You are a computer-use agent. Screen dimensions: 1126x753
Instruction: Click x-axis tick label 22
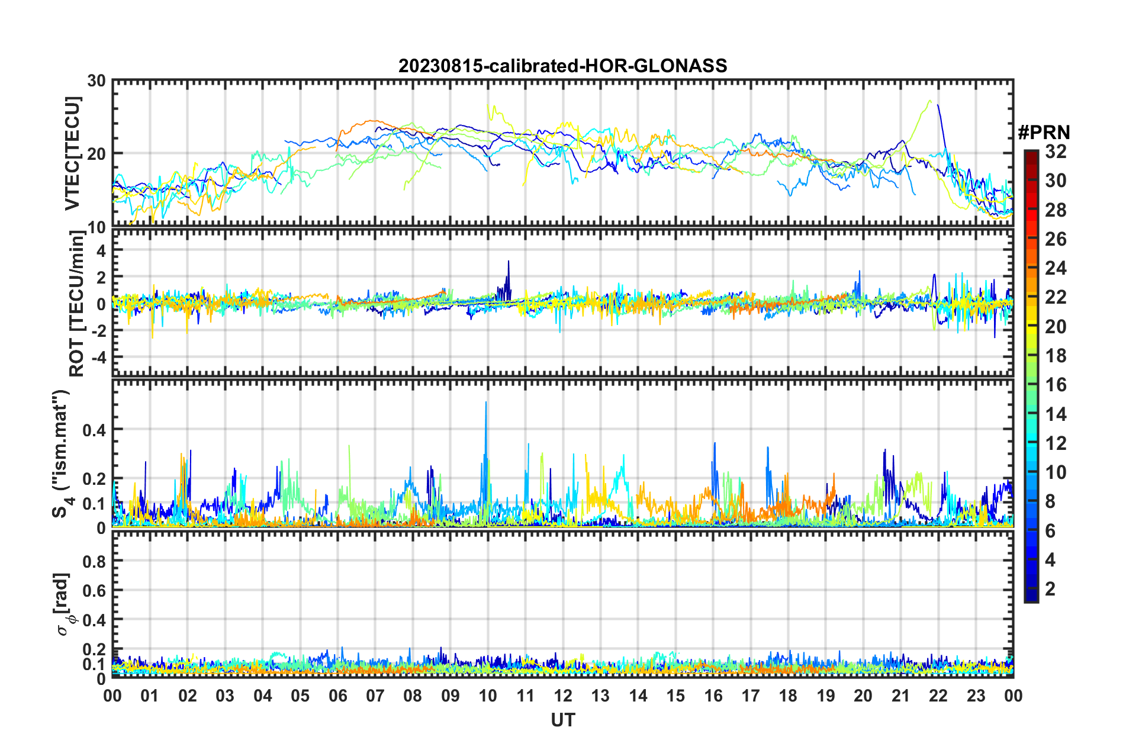[938, 696]
